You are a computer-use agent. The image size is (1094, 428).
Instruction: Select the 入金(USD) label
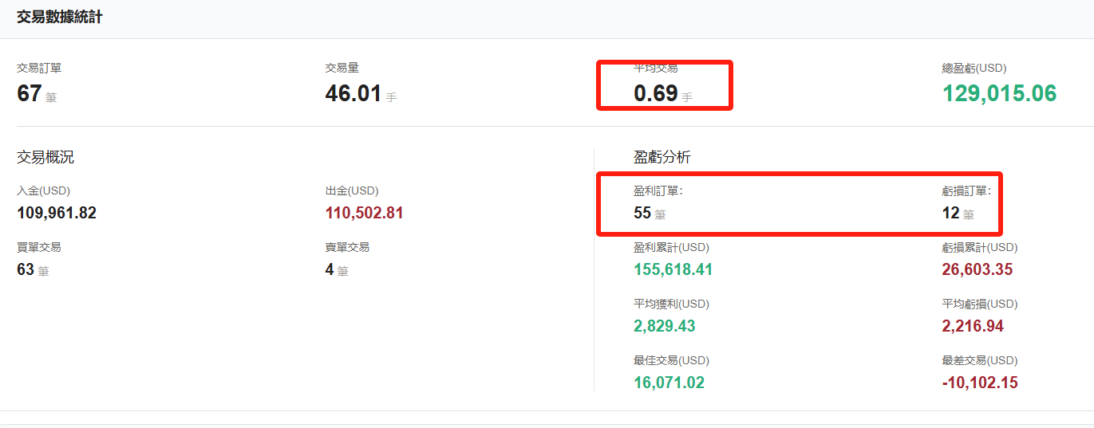coord(43,191)
